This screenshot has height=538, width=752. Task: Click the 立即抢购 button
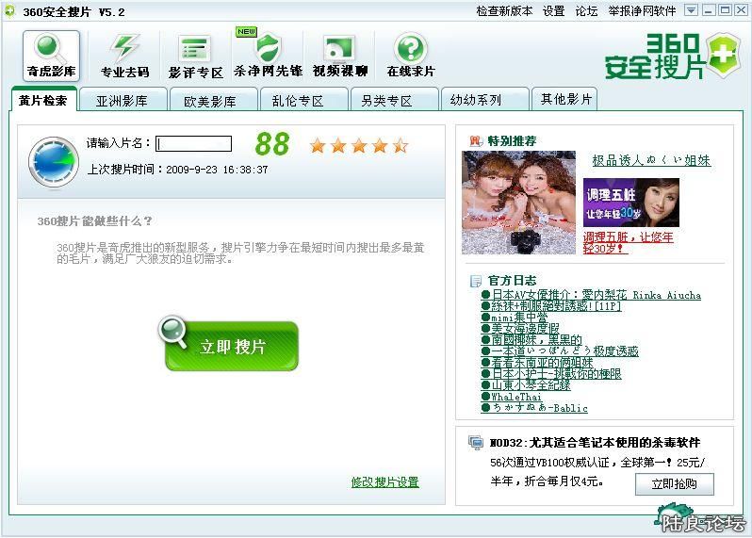click(x=674, y=484)
